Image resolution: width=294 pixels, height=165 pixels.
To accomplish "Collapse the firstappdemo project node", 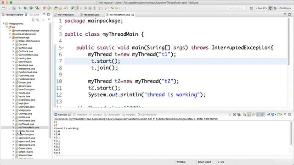I will [x=4, y=23].
